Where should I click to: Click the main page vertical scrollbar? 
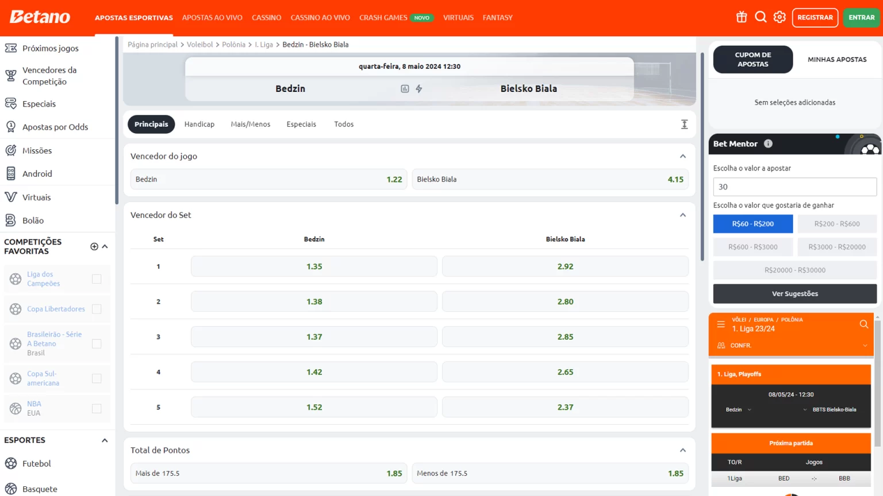(702, 156)
